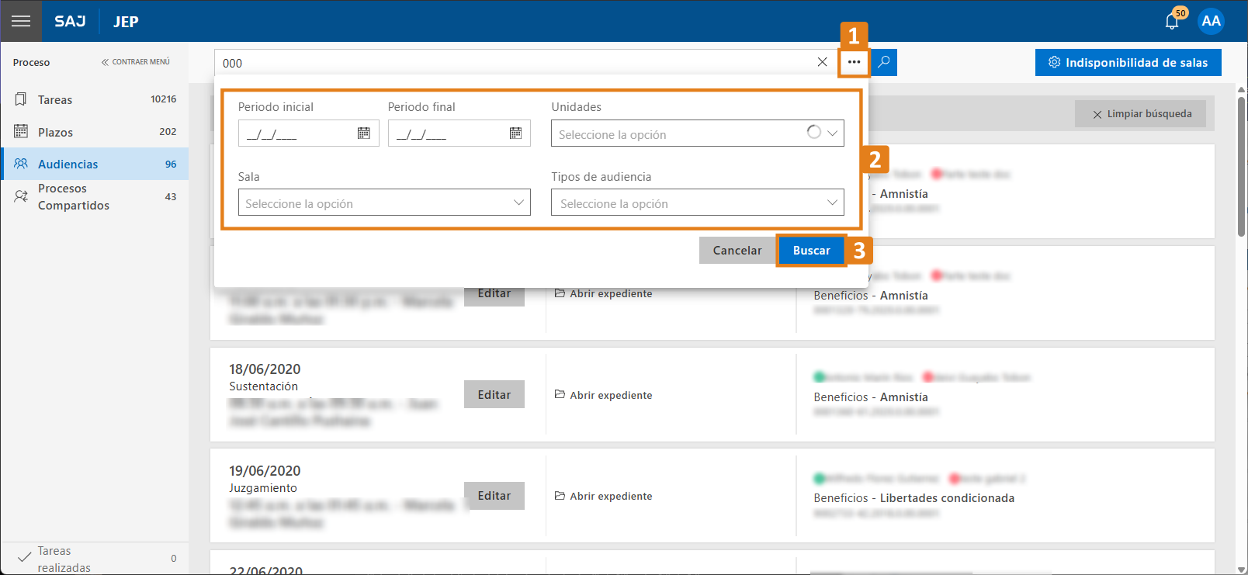Open Tareas in the sidebar
The image size is (1248, 575).
95,99
